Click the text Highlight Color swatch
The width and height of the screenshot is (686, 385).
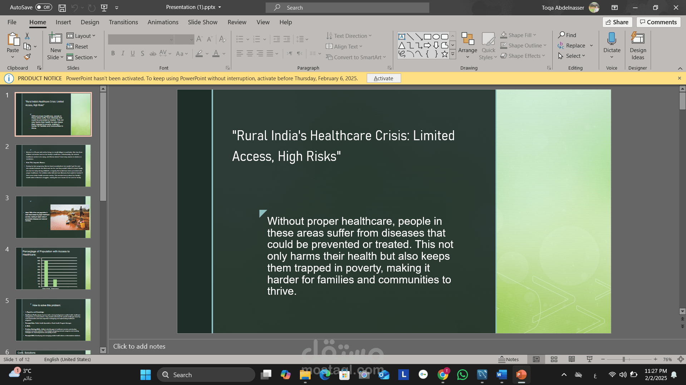199,54
